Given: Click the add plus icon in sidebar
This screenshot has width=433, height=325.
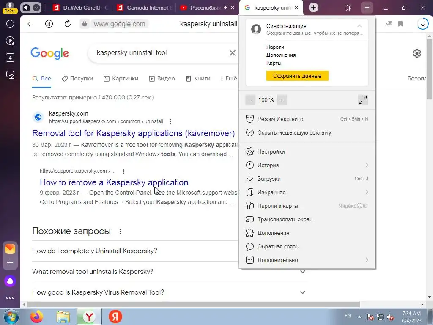Looking at the screenshot, I should pos(10,262).
